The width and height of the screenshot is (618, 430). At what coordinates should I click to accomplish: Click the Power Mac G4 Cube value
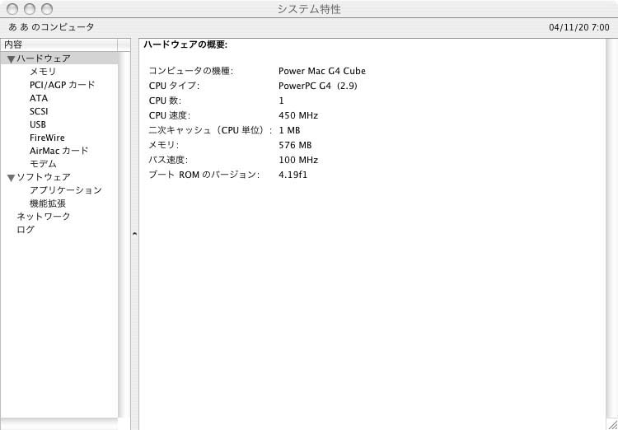[x=322, y=71]
